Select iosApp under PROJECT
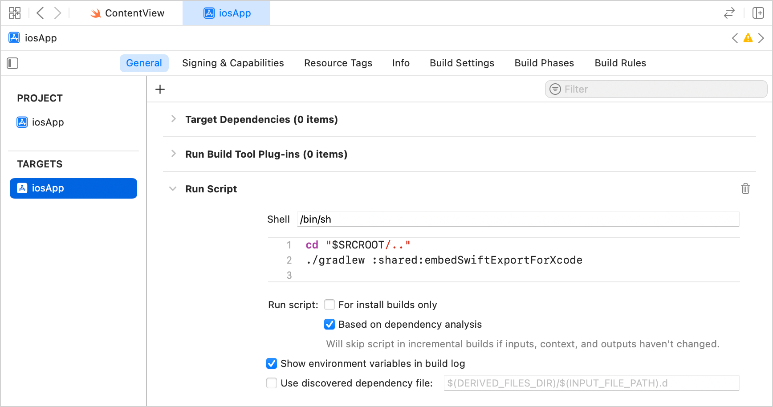Image resolution: width=773 pixels, height=407 pixels. (47, 122)
